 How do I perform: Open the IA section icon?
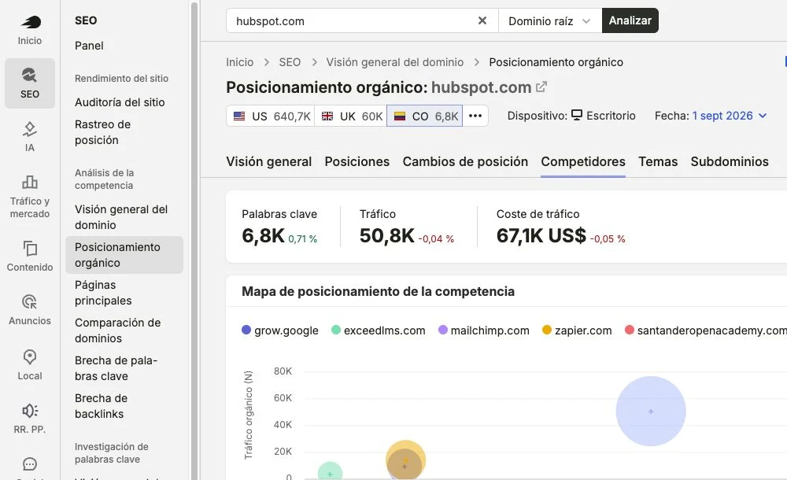click(x=30, y=137)
